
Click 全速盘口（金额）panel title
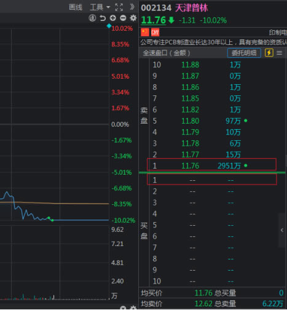click(x=167, y=53)
